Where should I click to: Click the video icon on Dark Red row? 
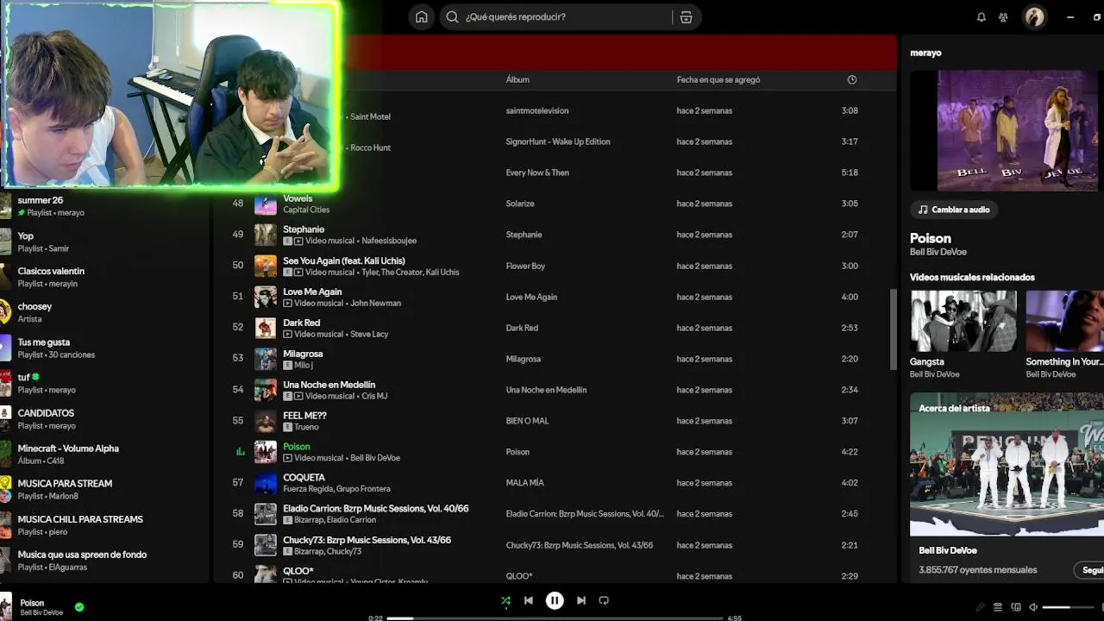pos(287,334)
